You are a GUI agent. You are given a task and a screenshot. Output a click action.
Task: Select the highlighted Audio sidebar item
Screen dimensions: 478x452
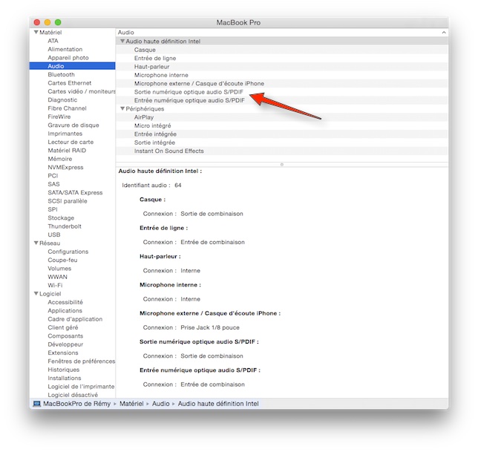pos(72,66)
